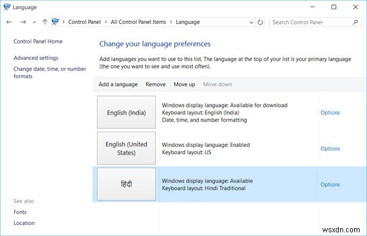Click 'Windows display language: Enabled' text

[x=206, y=145]
